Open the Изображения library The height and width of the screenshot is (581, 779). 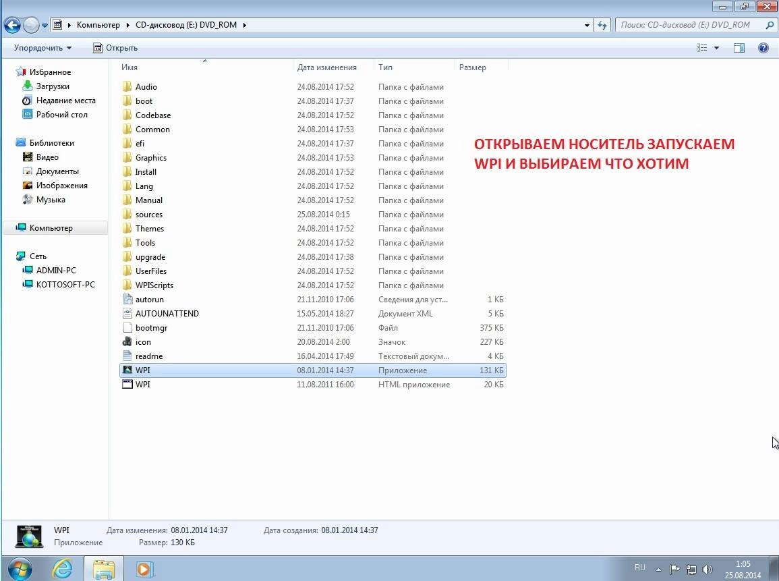55,186
